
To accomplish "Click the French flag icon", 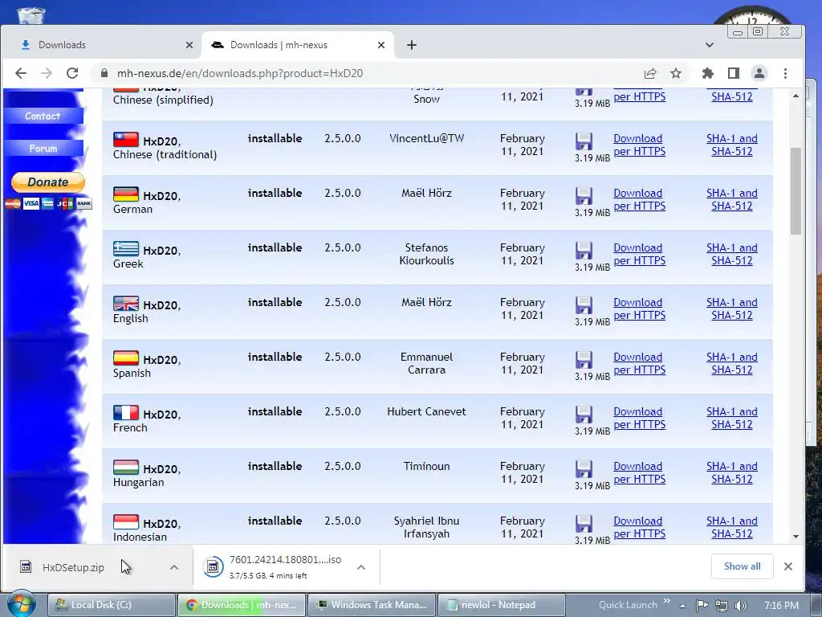I will click(126, 412).
